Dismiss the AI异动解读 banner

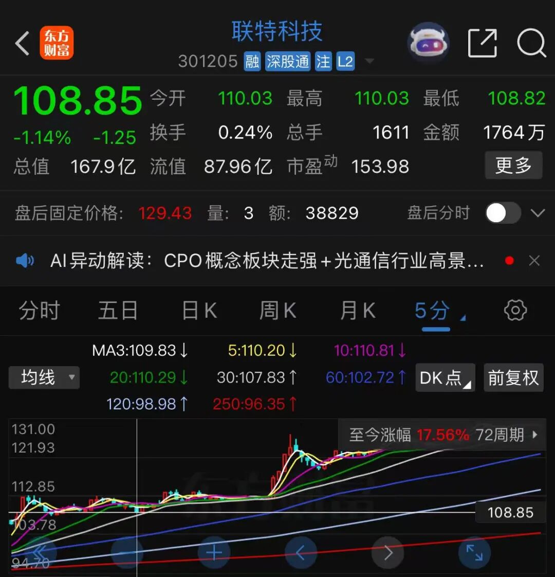coord(534,261)
